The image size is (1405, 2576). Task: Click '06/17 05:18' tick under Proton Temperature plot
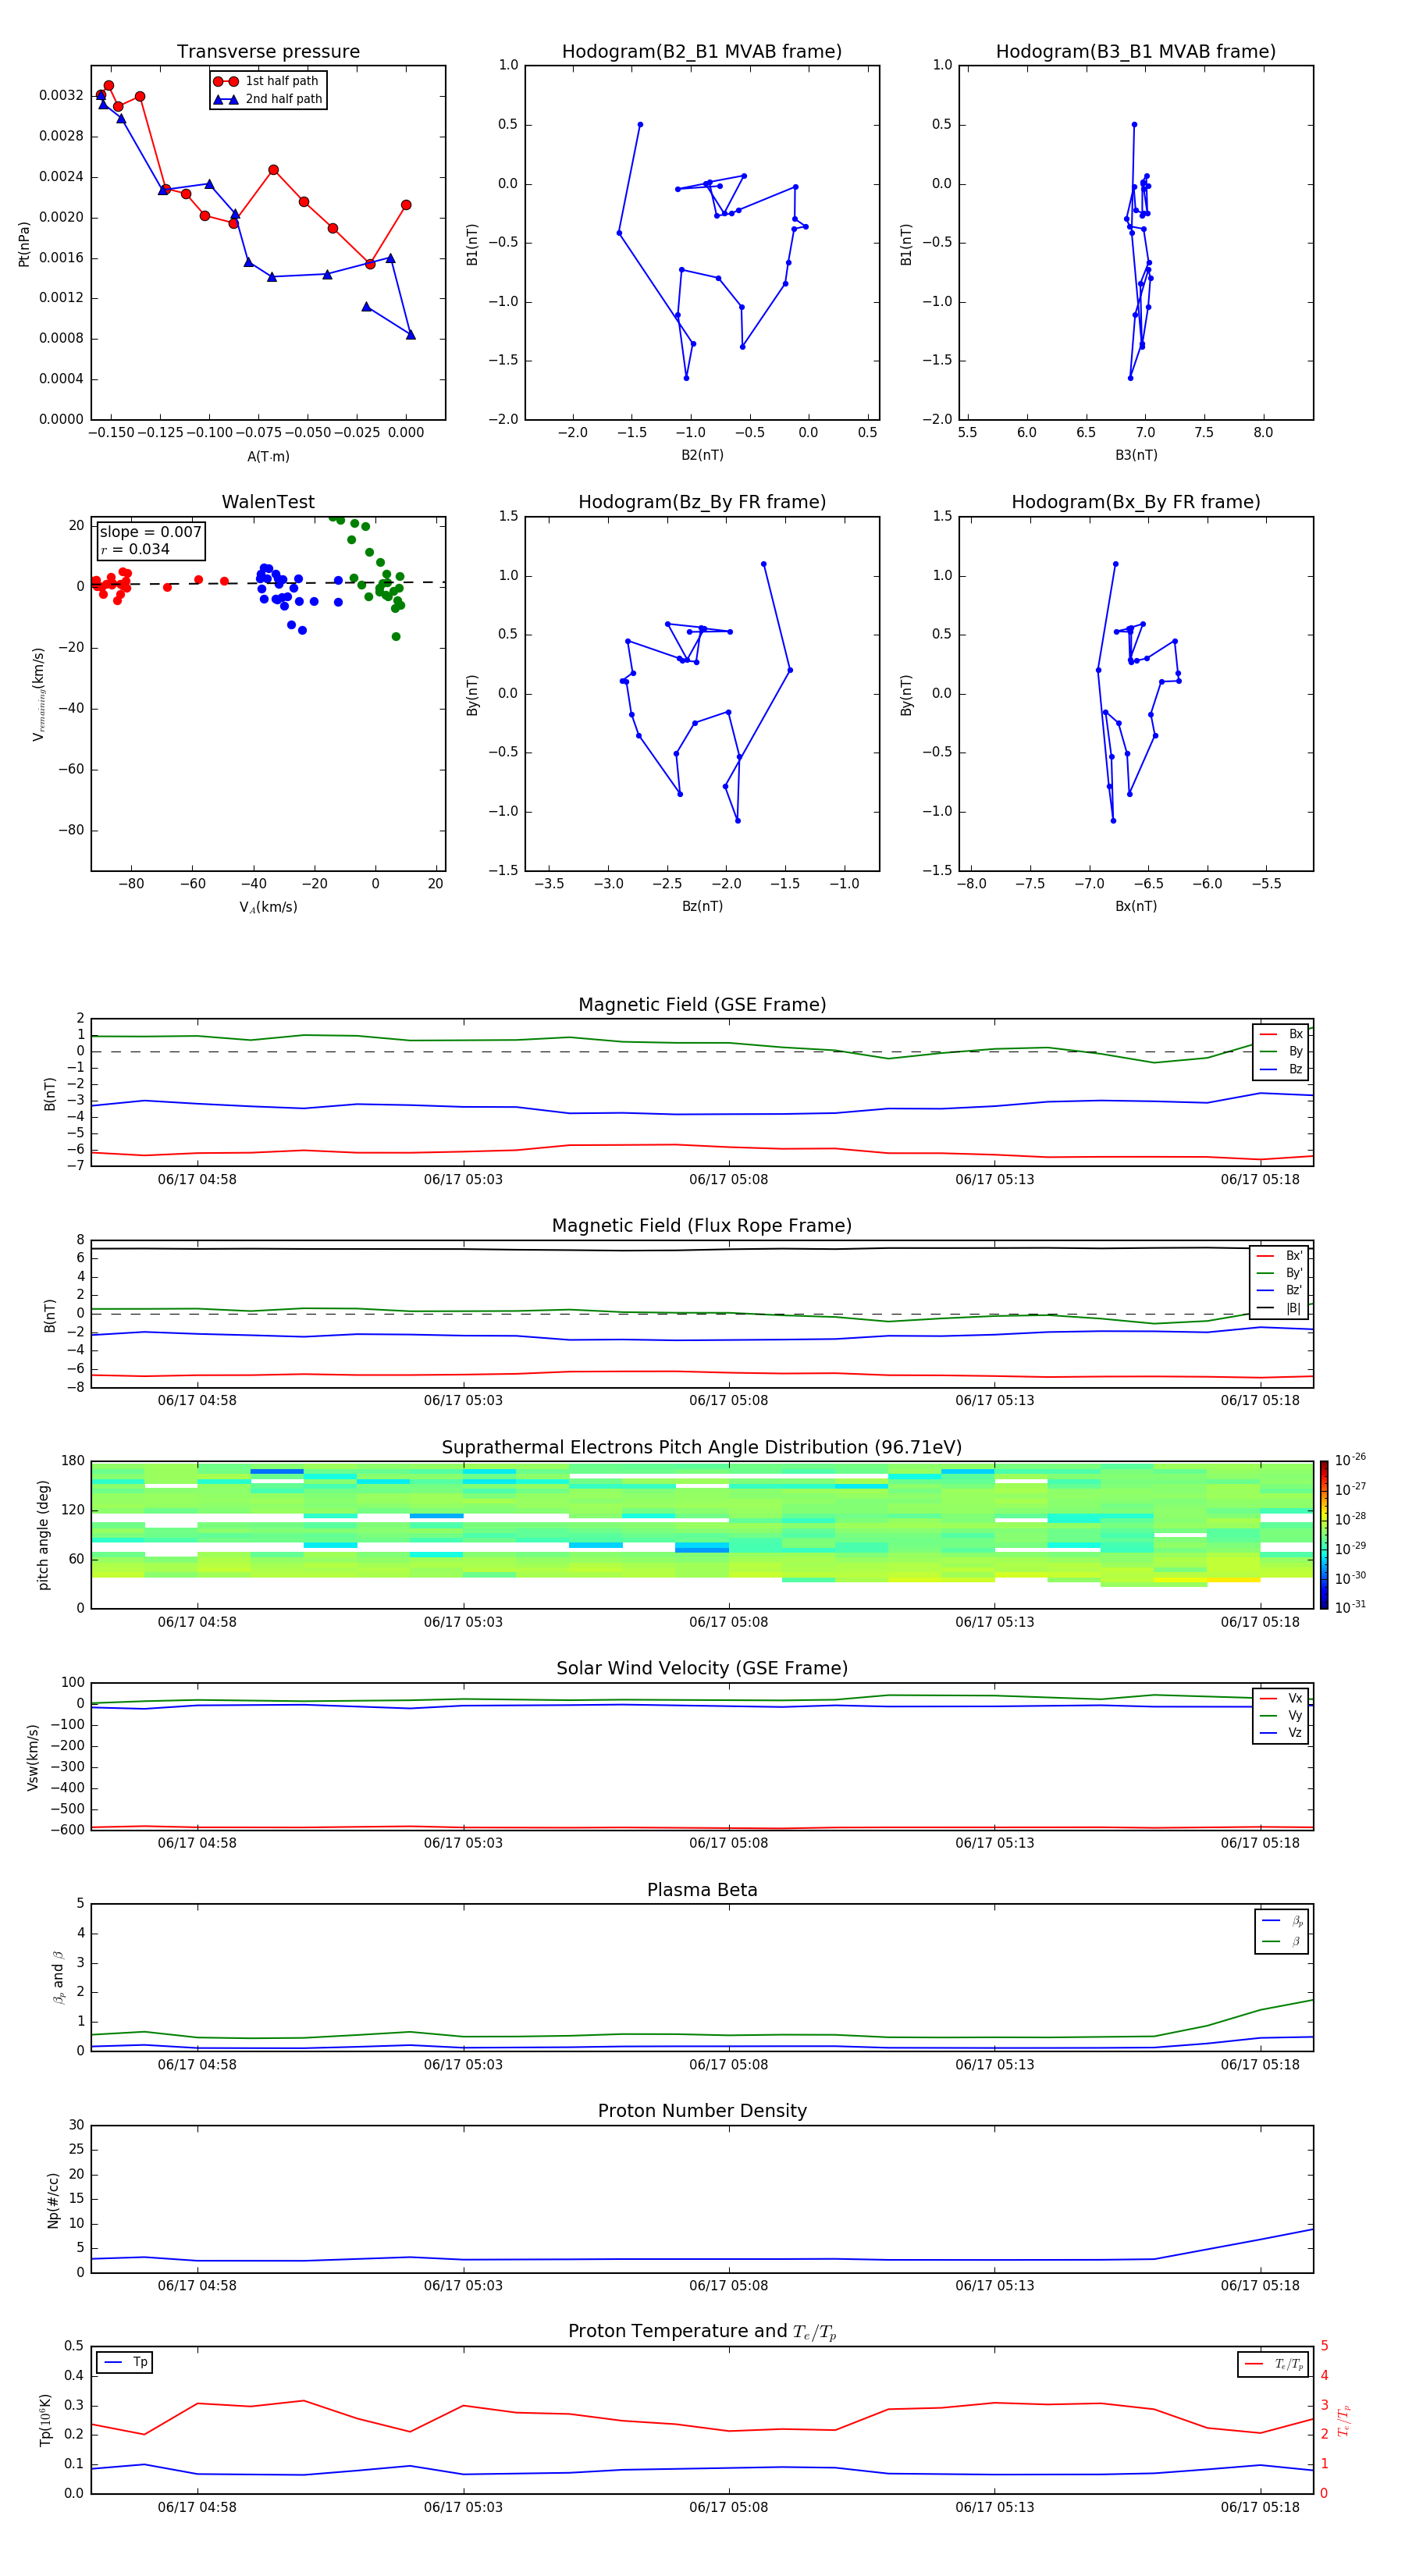point(1260,2507)
